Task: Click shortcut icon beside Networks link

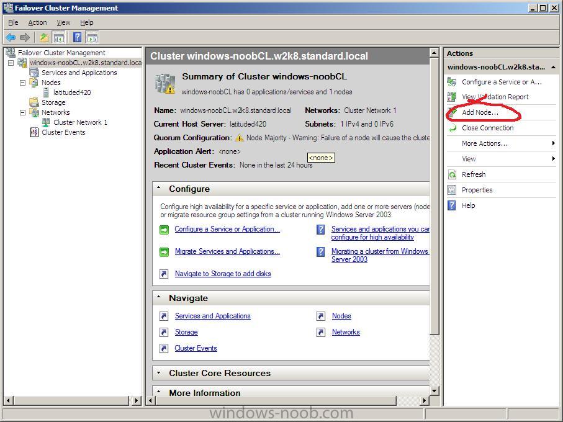Action: 321,332
